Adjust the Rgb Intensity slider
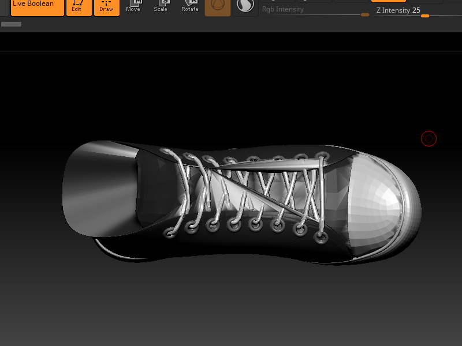Viewport: 462px width, 346px height. [315, 10]
